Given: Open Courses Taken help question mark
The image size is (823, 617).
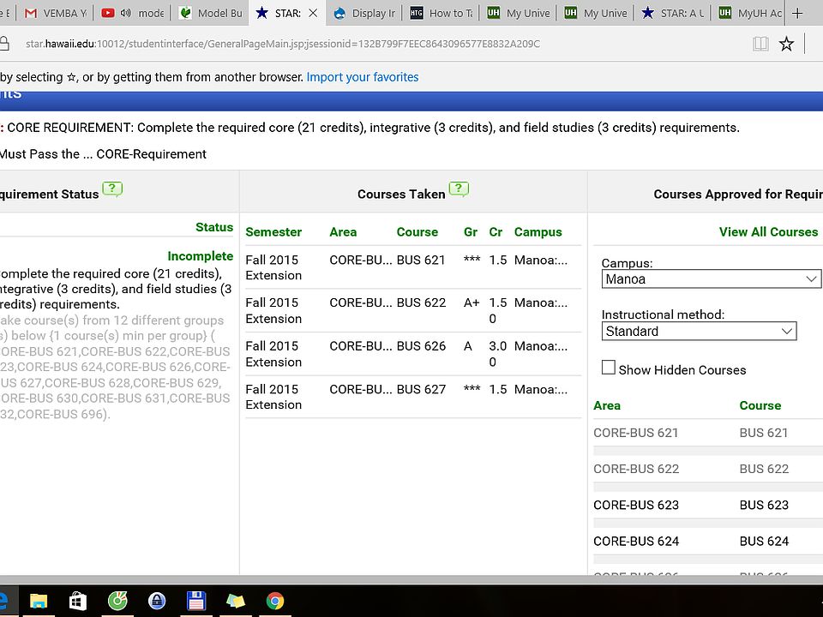Looking at the screenshot, I should point(459,189).
